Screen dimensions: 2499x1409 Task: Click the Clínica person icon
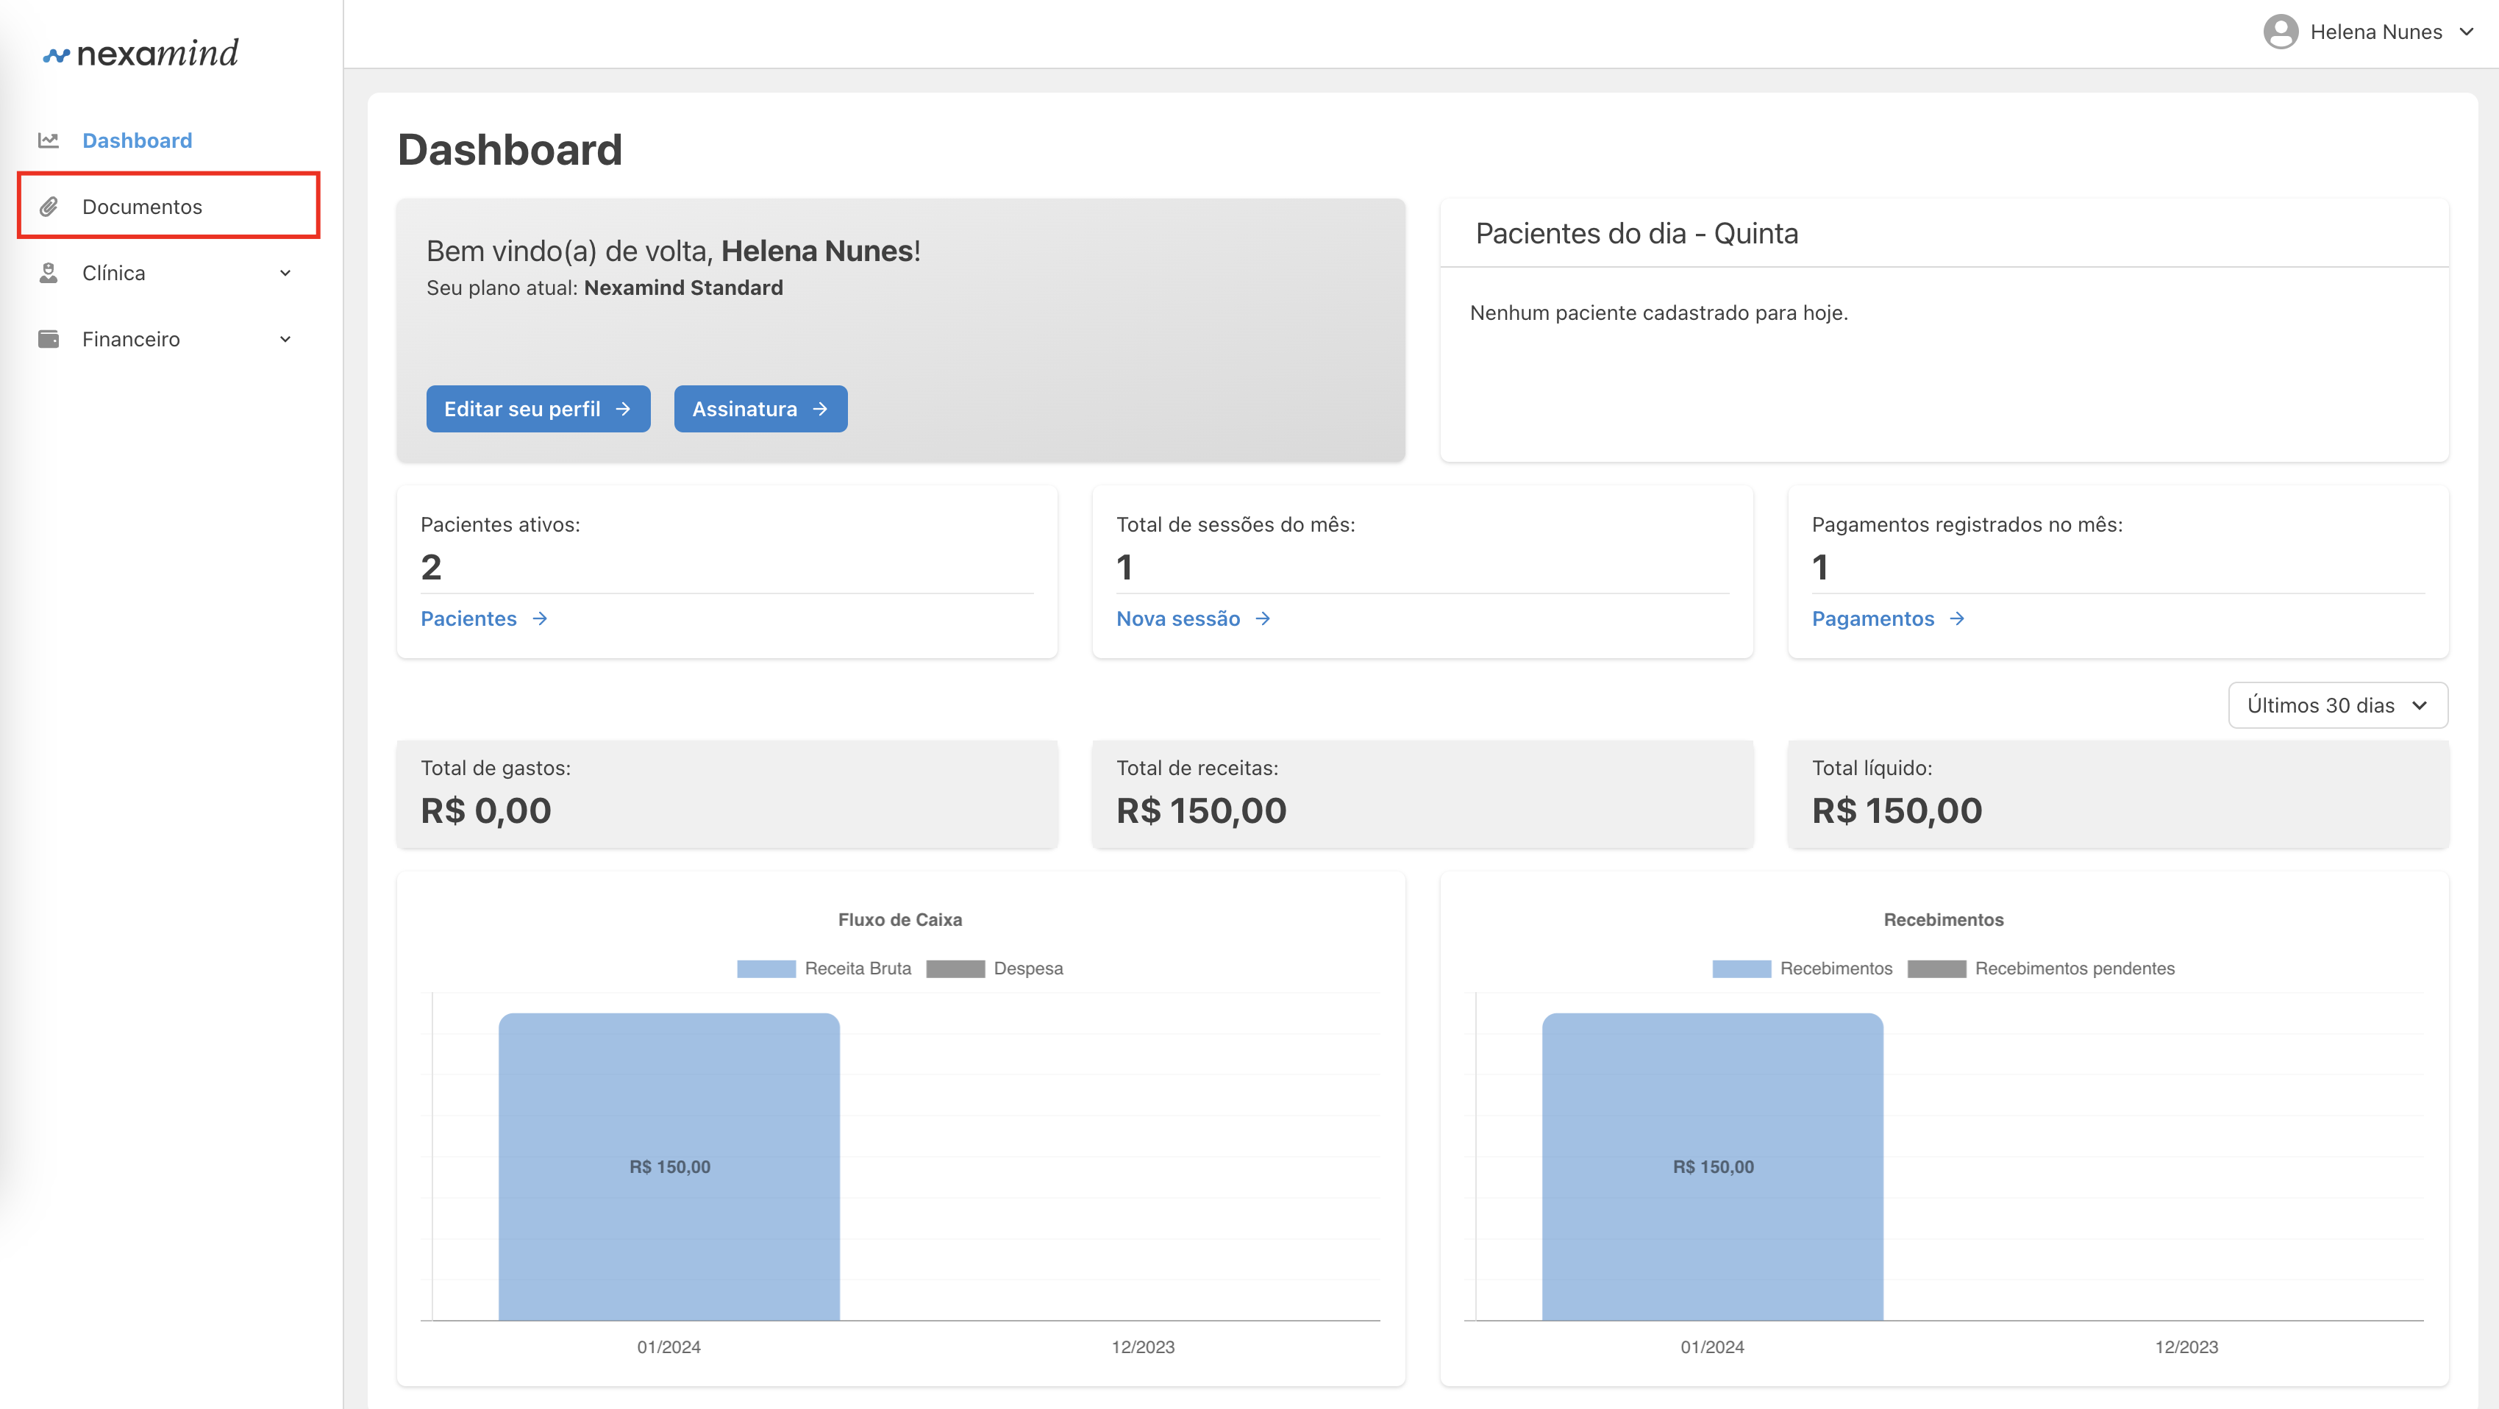[x=49, y=273]
